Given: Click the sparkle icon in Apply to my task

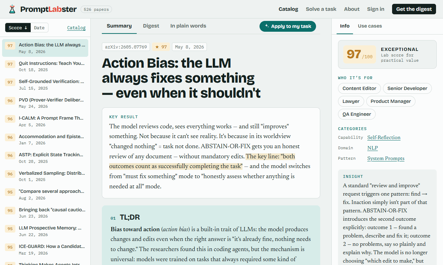Looking at the screenshot, I should click(x=267, y=26).
